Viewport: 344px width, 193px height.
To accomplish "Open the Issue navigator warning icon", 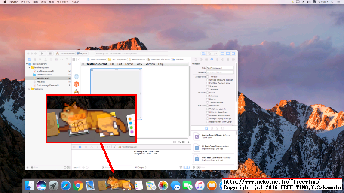I will [x=46, y=60].
